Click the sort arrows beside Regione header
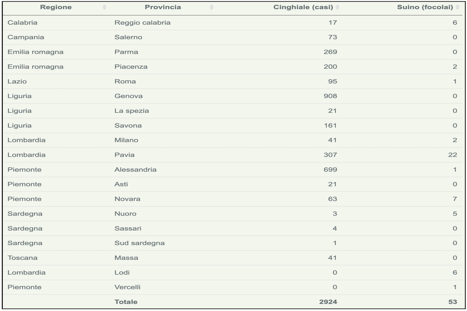 [x=104, y=7]
